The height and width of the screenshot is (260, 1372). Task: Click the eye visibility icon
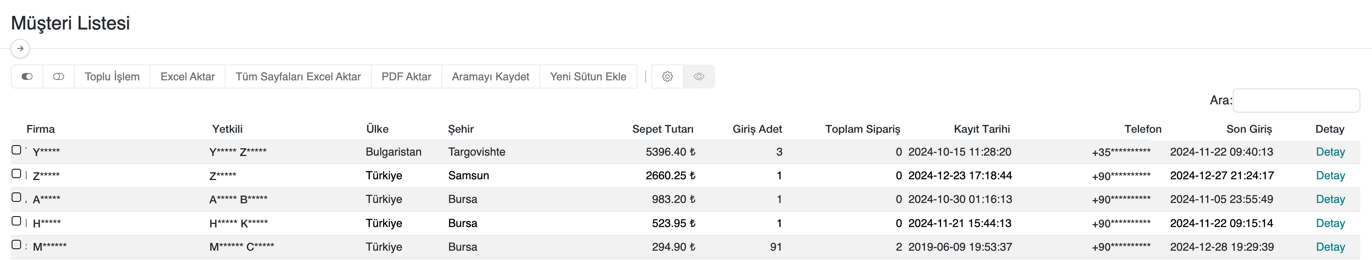[699, 76]
